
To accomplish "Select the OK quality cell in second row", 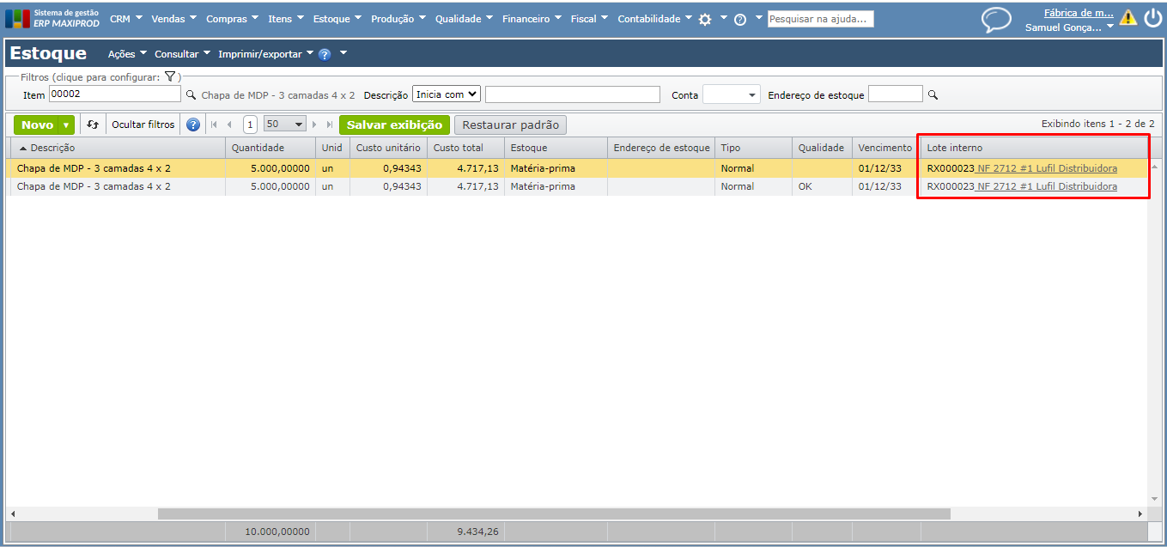I will coord(822,186).
